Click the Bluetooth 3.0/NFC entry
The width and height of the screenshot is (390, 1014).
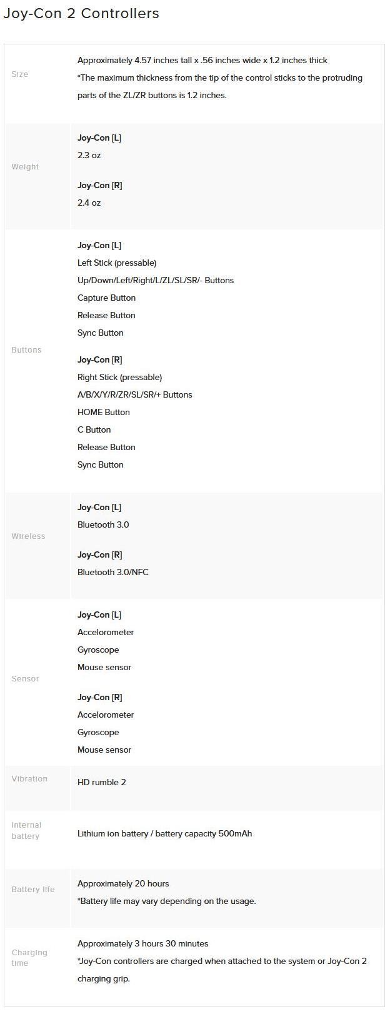[113, 573]
